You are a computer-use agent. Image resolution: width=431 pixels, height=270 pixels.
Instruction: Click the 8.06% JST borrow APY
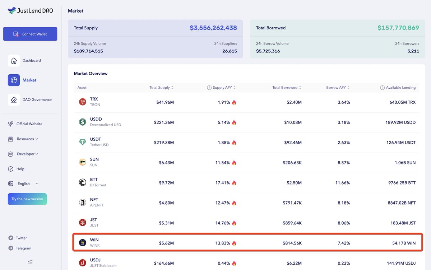344,223
